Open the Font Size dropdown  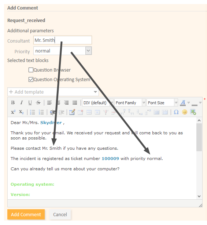click(162, 103)
